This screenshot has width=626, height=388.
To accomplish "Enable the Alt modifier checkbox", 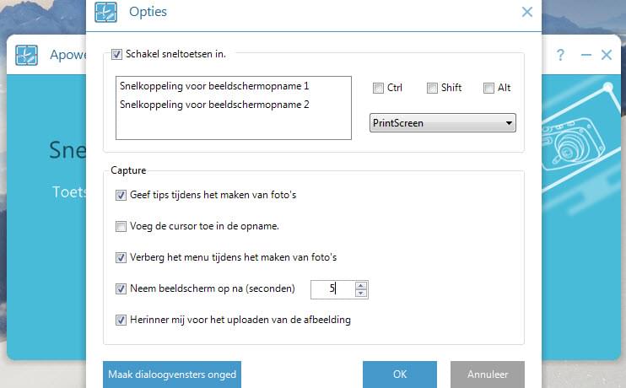I will click(x=488, y=88).
